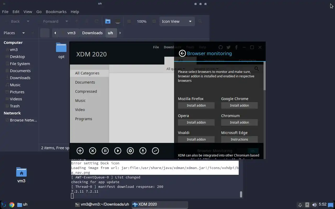
Task: Open File menu in file manager
Action: (x=5, y=12)
